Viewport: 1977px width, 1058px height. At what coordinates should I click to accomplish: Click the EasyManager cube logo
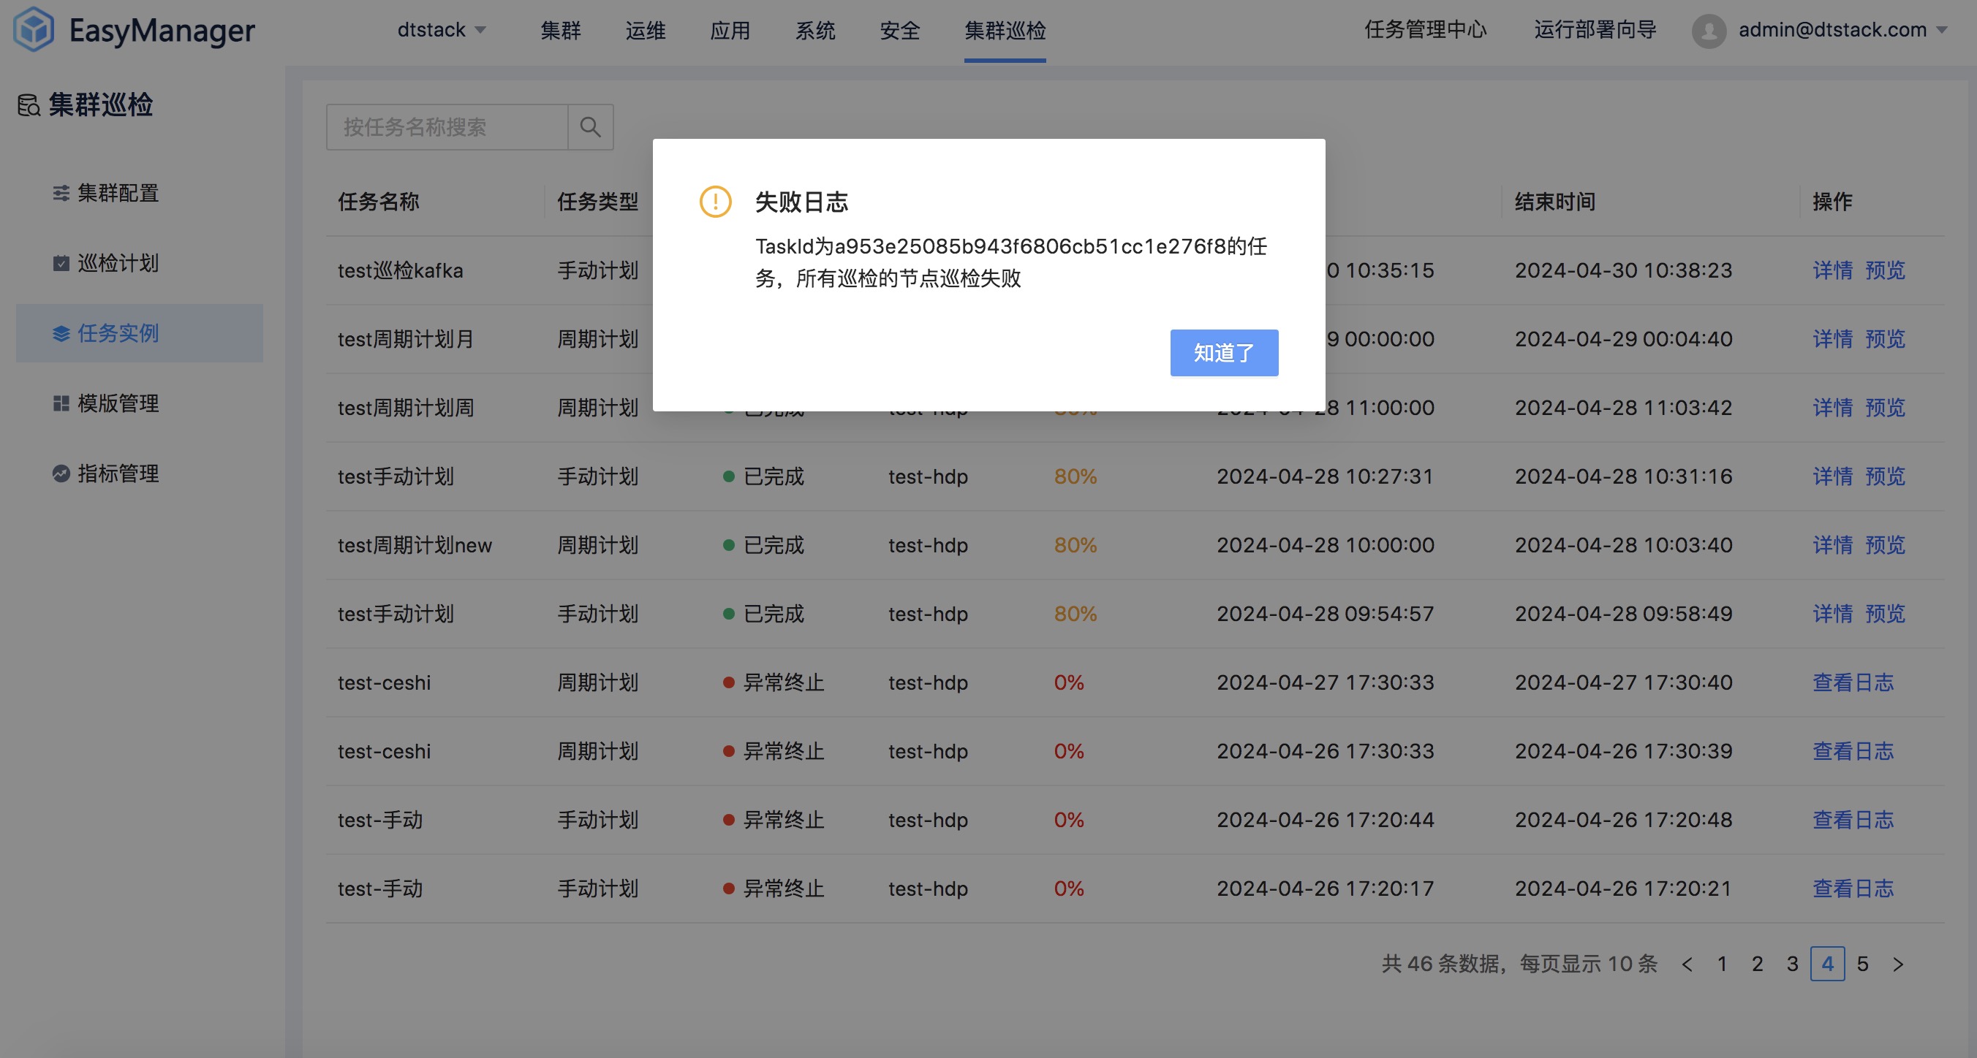tap(34, 29)
